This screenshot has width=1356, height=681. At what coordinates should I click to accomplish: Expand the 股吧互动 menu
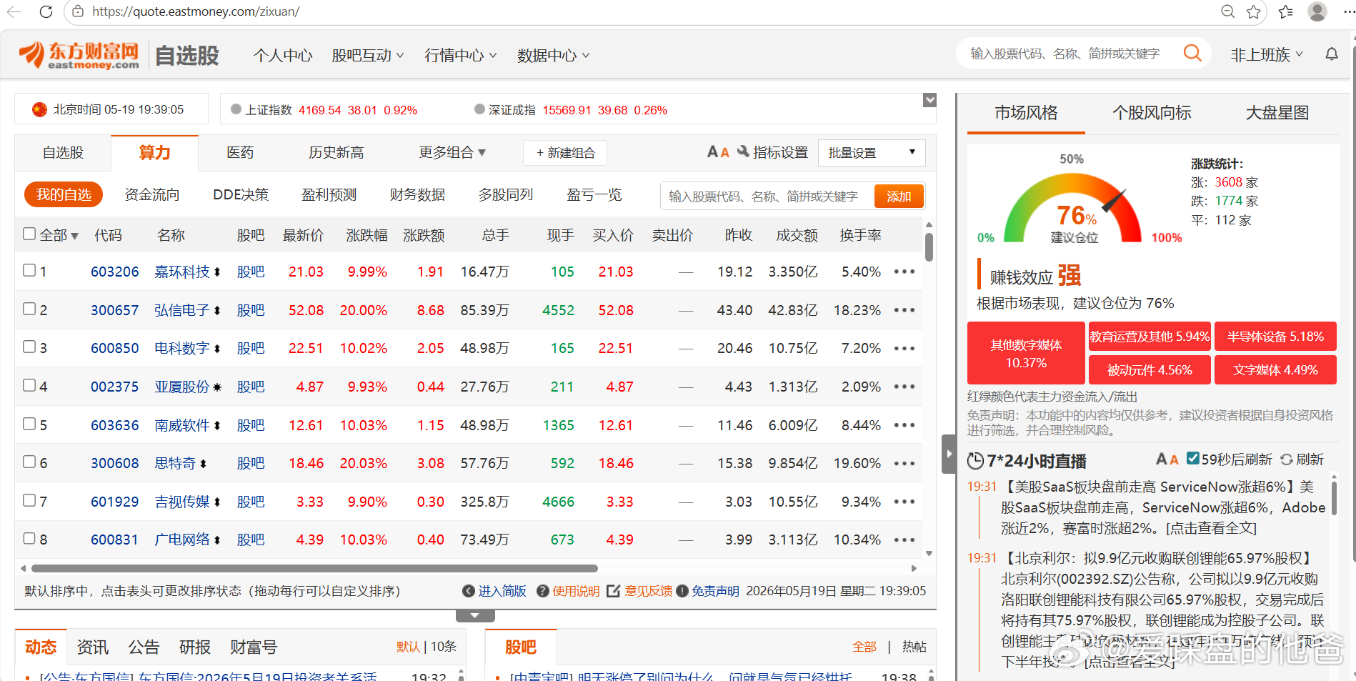(x=368, y=55)
